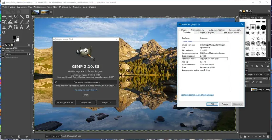Switch to Предыдущие версии tab

231,33
